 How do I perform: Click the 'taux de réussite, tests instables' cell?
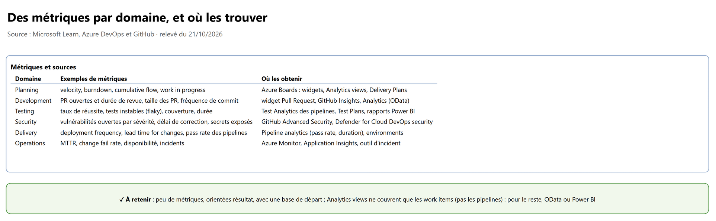(137, 111)
